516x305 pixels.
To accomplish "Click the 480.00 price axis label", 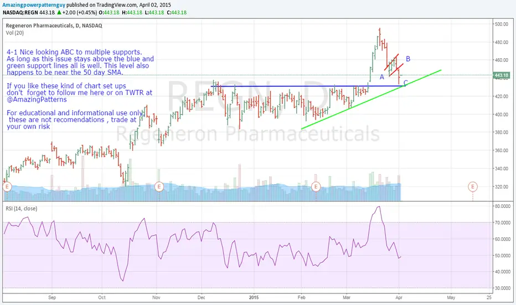I will (501, 42).
